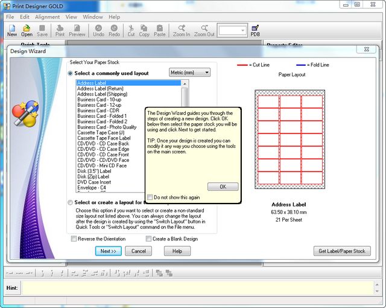386x308 pixels.
Task: Expand the Metric (mm) units dropdown
Action: (x=189, y=72)
